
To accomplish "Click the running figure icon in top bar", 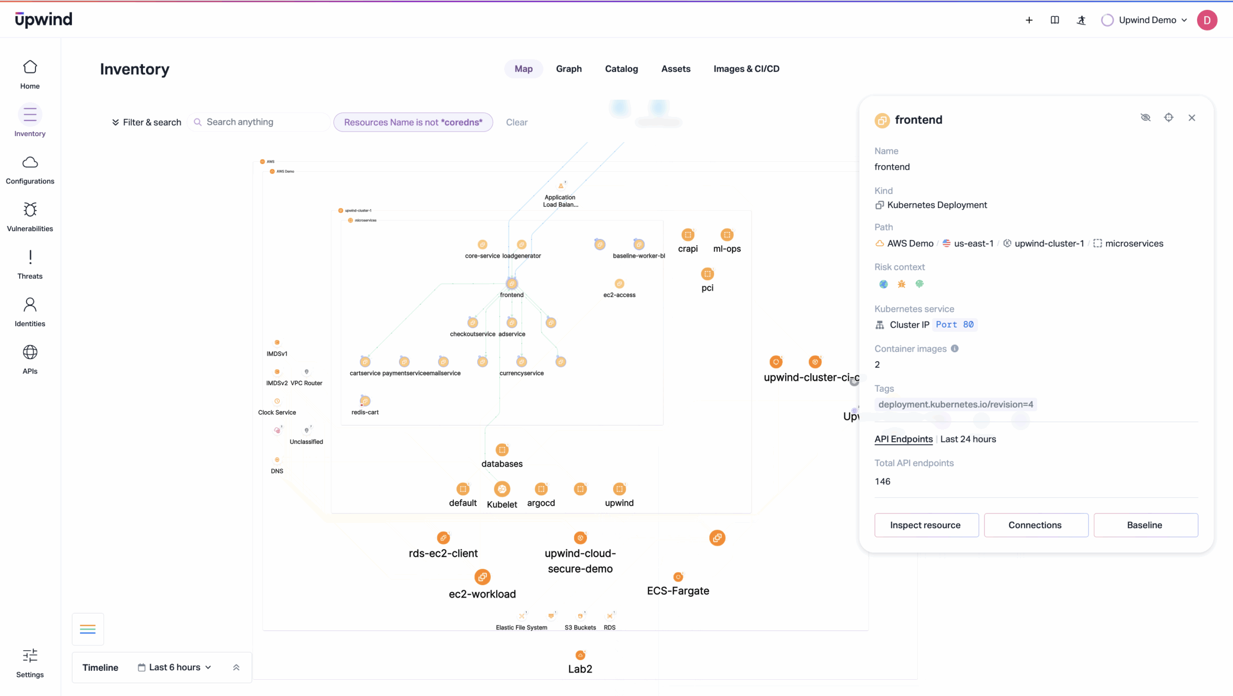I will 1081,20.
